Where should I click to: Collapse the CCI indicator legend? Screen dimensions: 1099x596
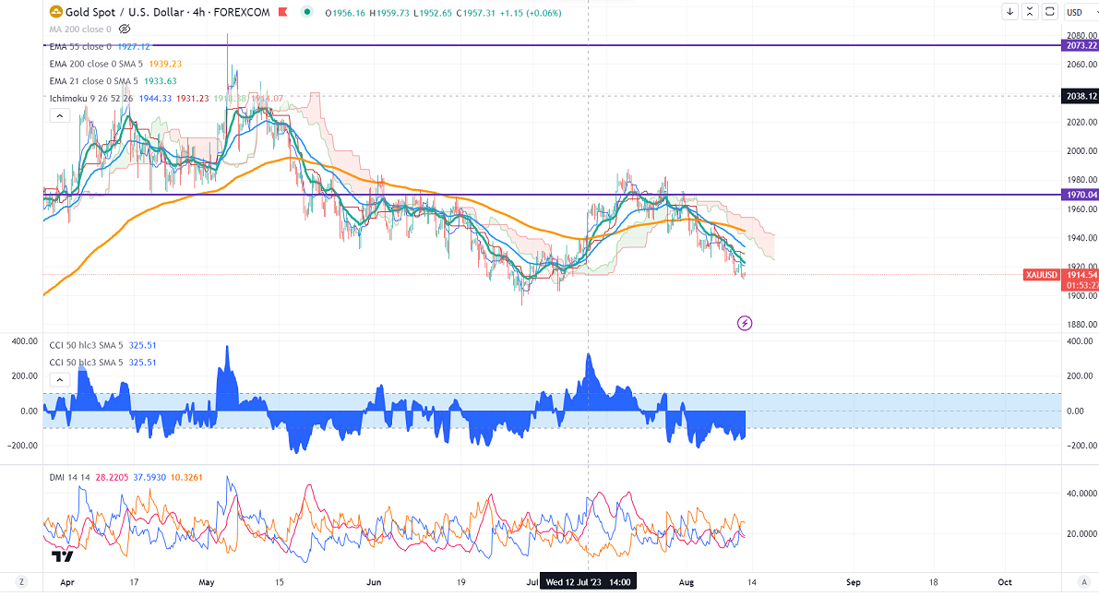coord(58,379)
